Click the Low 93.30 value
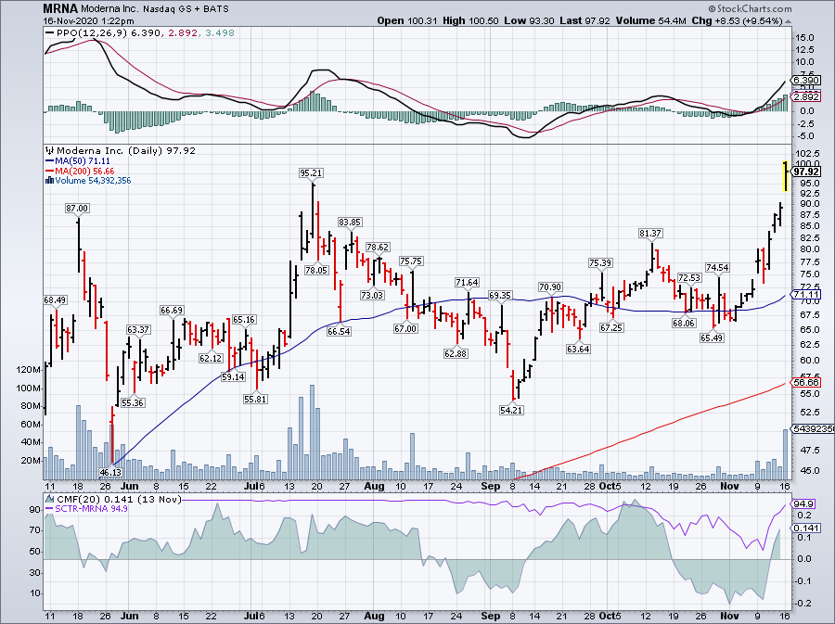The height and width of the screenshot is (624, 835). [x=530, y=21]
